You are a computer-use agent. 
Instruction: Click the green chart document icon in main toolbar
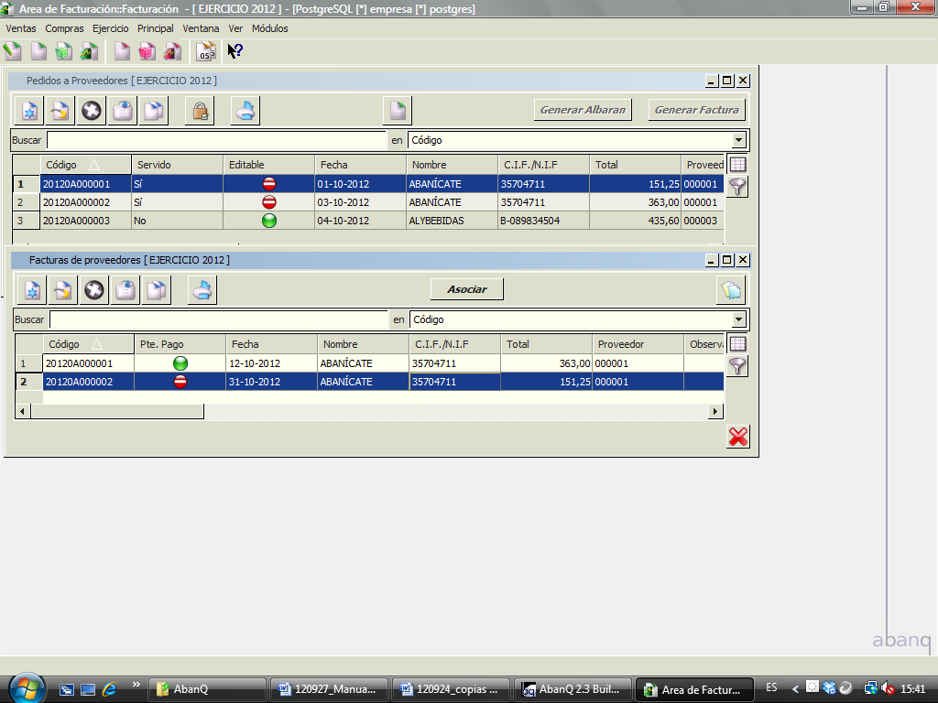pos(89,51)
